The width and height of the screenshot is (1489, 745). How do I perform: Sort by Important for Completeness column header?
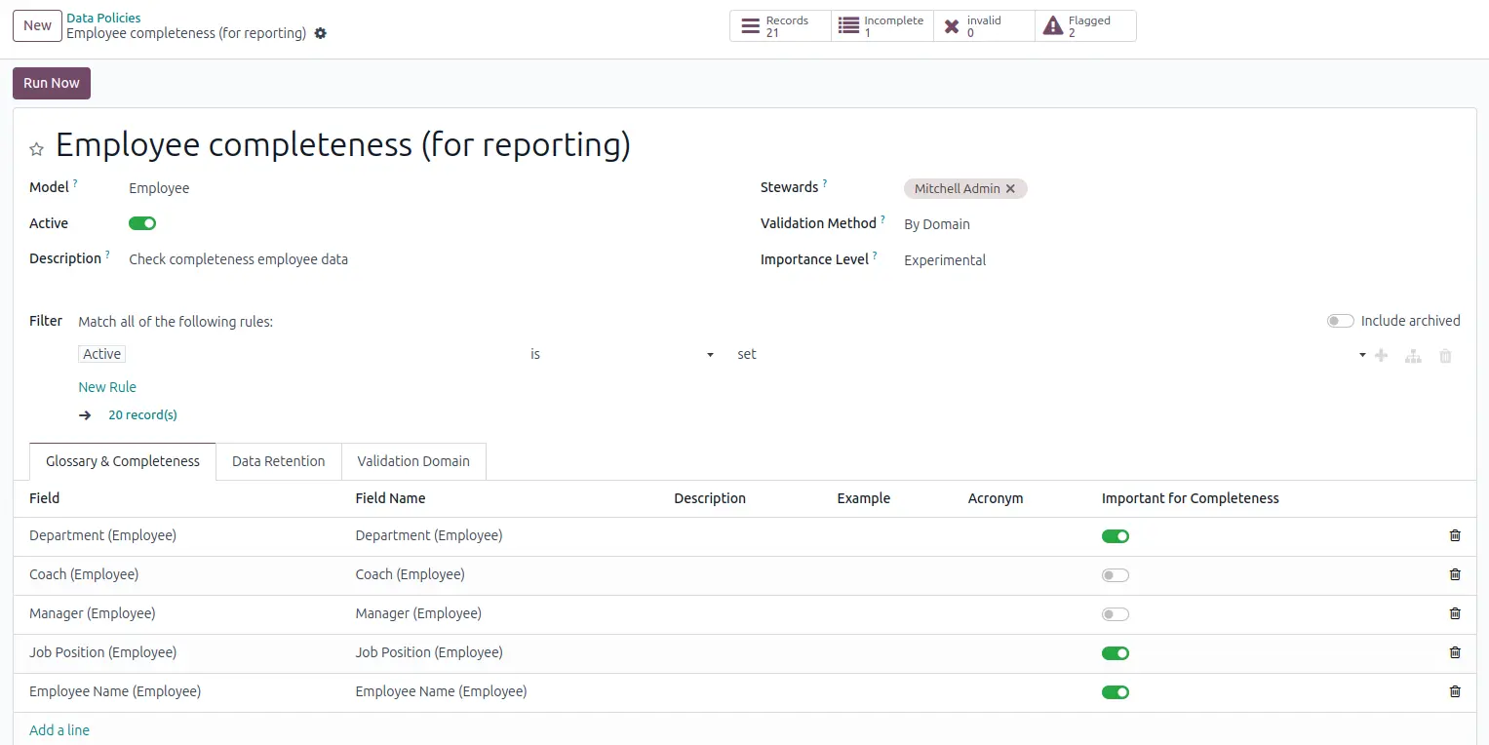(1190, 498)
